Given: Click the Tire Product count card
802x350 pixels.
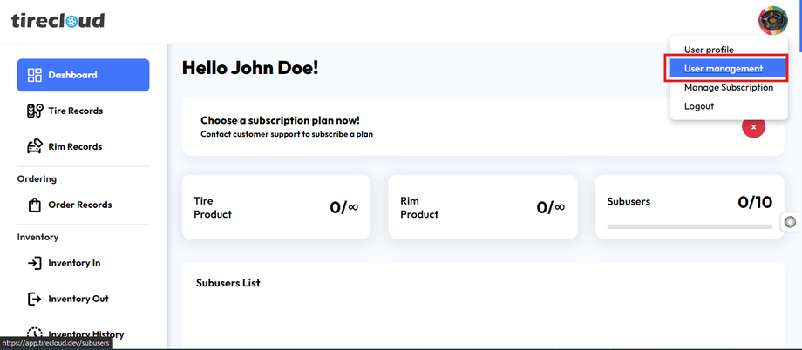Looking at the screenshot, I should 275,207.
